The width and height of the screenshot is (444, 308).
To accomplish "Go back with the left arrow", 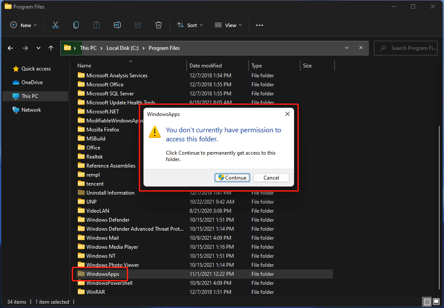I will pyautogui.click(x=10, y=48).
